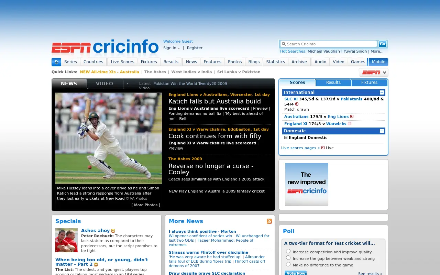Open live icon beside England XI v Warwicks
Screen dimensions: 440x275
[x=349, y=124]
